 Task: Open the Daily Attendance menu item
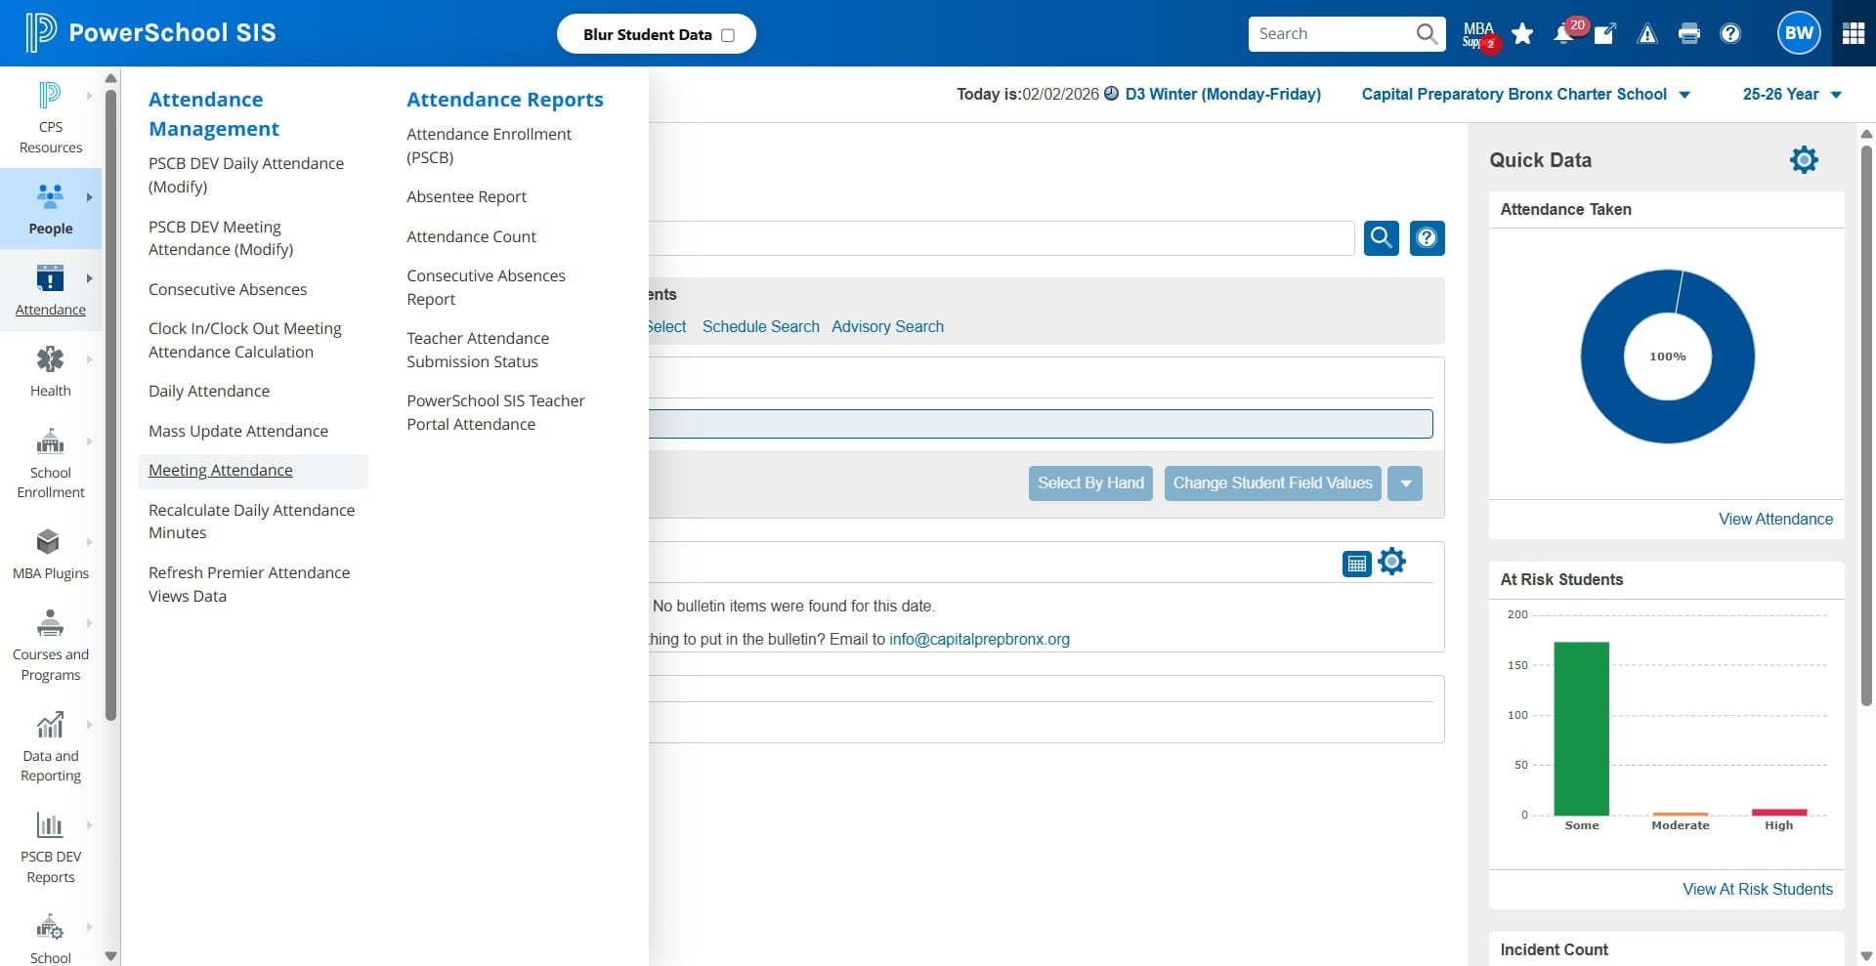[209, 391]
